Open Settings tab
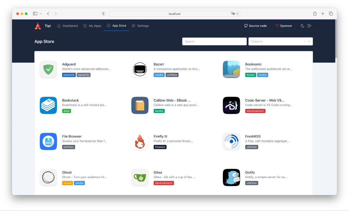349x211 pixels. pos(140,26)
